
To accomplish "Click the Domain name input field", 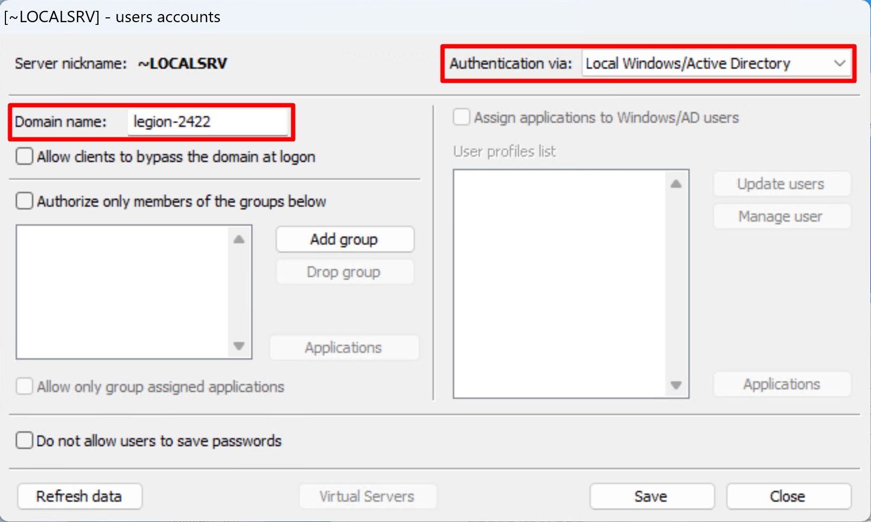I will pos(207,122).
